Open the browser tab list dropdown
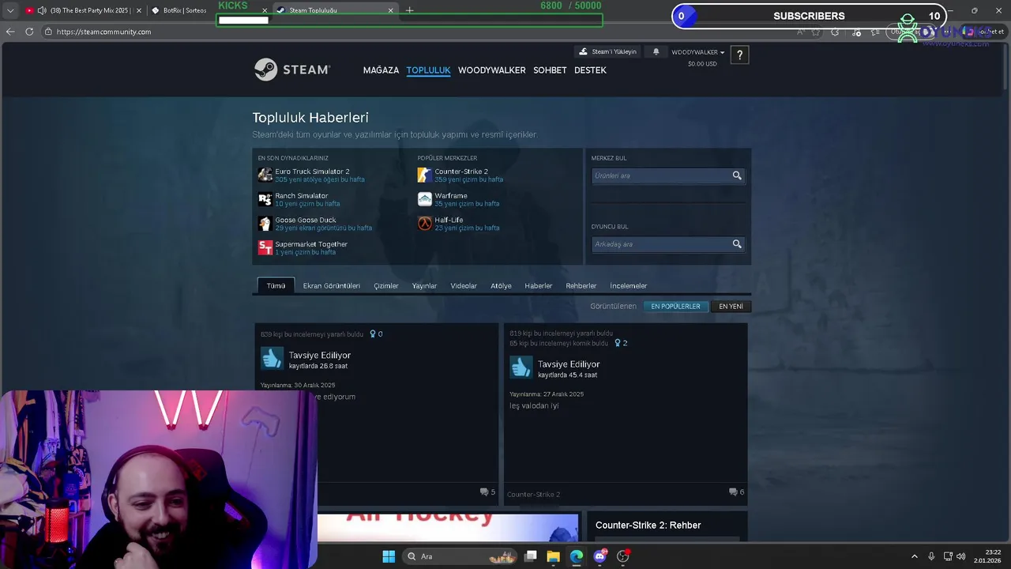This screenshot has height=569, width=1011. tap(10, 10)
